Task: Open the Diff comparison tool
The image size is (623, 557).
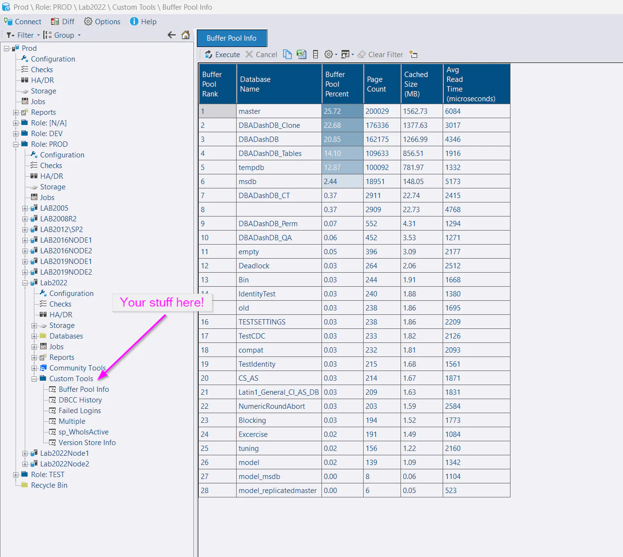Action: pyautogui.click(x=62, y=21)
